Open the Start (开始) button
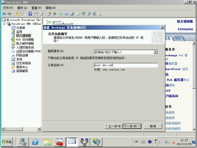Viewport: 197px width, 148px height. tap(7, 142)
